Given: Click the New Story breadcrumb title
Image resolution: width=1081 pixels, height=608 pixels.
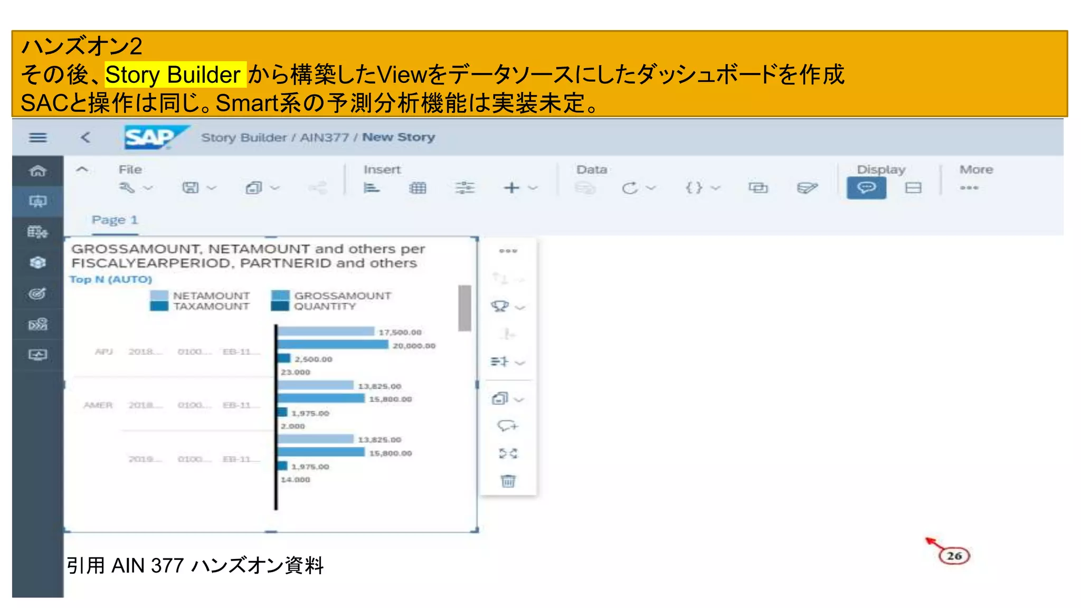Looking at the screenshot, I should coord(399,137).
